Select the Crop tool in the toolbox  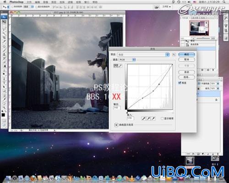[4, 38]
